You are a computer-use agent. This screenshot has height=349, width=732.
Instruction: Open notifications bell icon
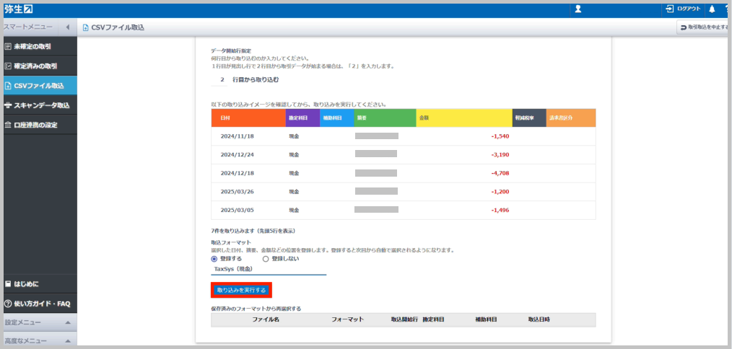coord(712,9)
